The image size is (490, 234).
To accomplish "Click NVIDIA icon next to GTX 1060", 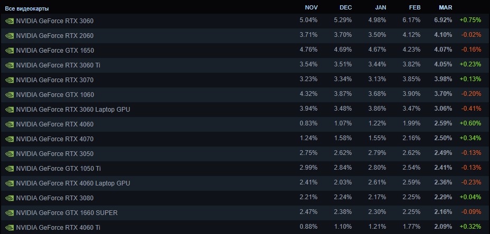I will 10,95.
